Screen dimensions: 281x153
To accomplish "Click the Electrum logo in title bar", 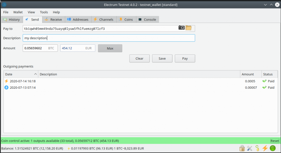I will (x=4, y=5).
